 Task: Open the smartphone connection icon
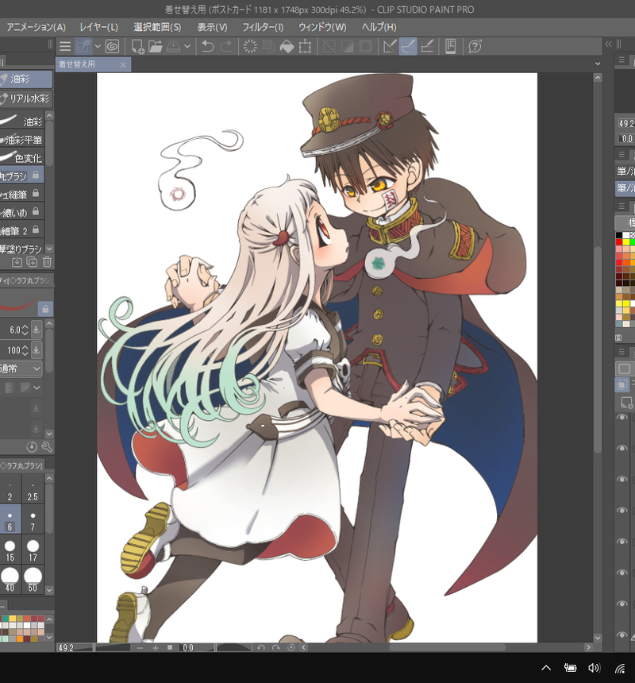(x=451, y=47)
